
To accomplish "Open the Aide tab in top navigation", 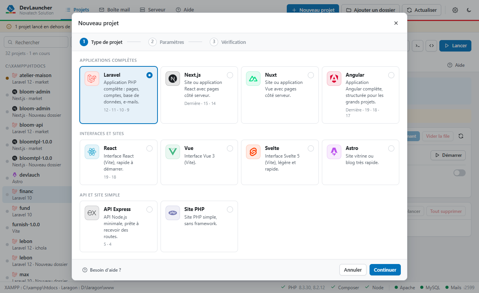I will (x=185, y=10).
